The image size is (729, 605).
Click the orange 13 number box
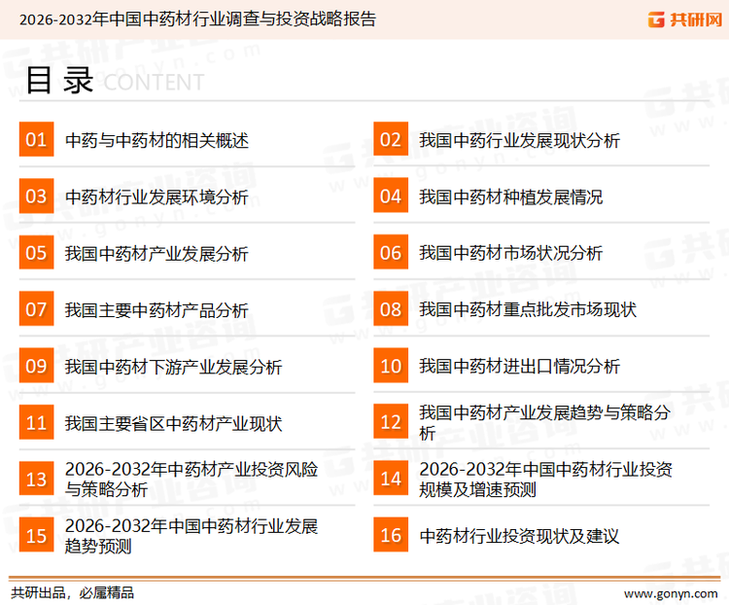pos(36,479)
